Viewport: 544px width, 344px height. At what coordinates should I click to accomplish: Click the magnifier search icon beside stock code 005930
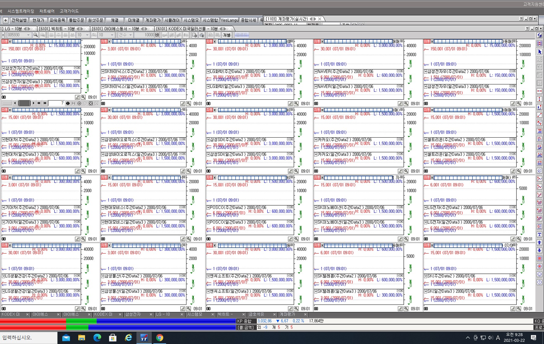click(35, 35)
